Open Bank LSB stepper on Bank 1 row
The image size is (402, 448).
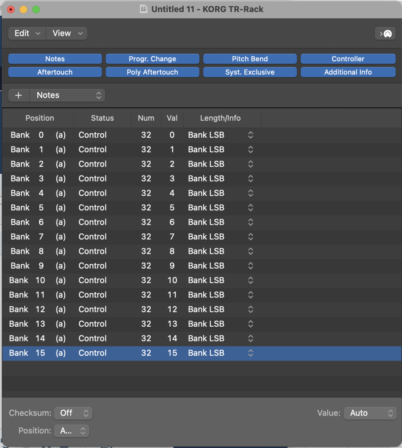pos(251,150)
